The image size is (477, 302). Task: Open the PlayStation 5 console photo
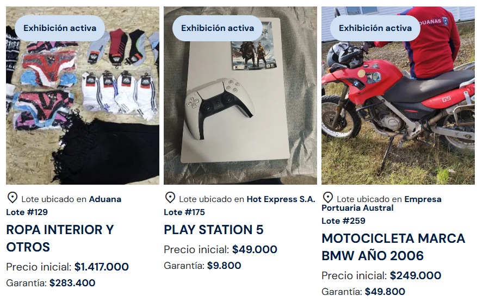click(x=240, y=96)
